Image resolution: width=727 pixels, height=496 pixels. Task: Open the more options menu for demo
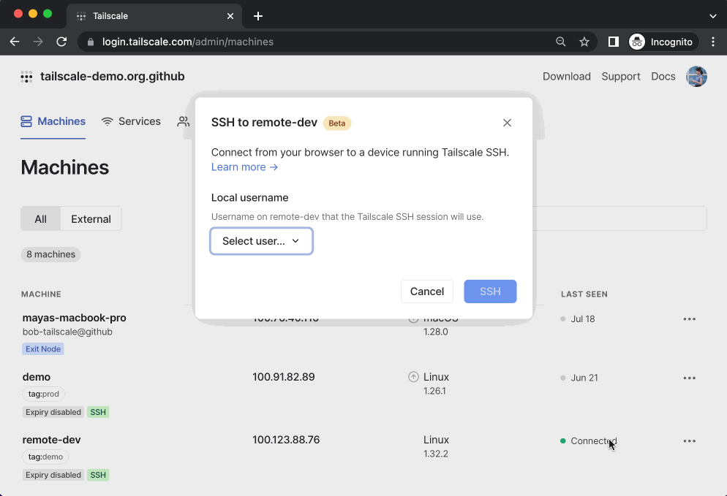tap(690, 378)
